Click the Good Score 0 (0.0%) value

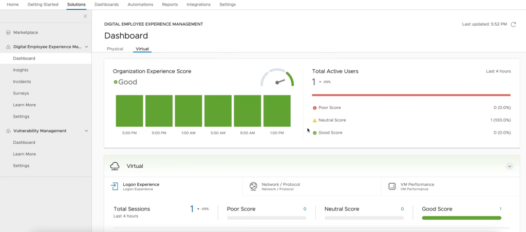click(x=502, y=133)
